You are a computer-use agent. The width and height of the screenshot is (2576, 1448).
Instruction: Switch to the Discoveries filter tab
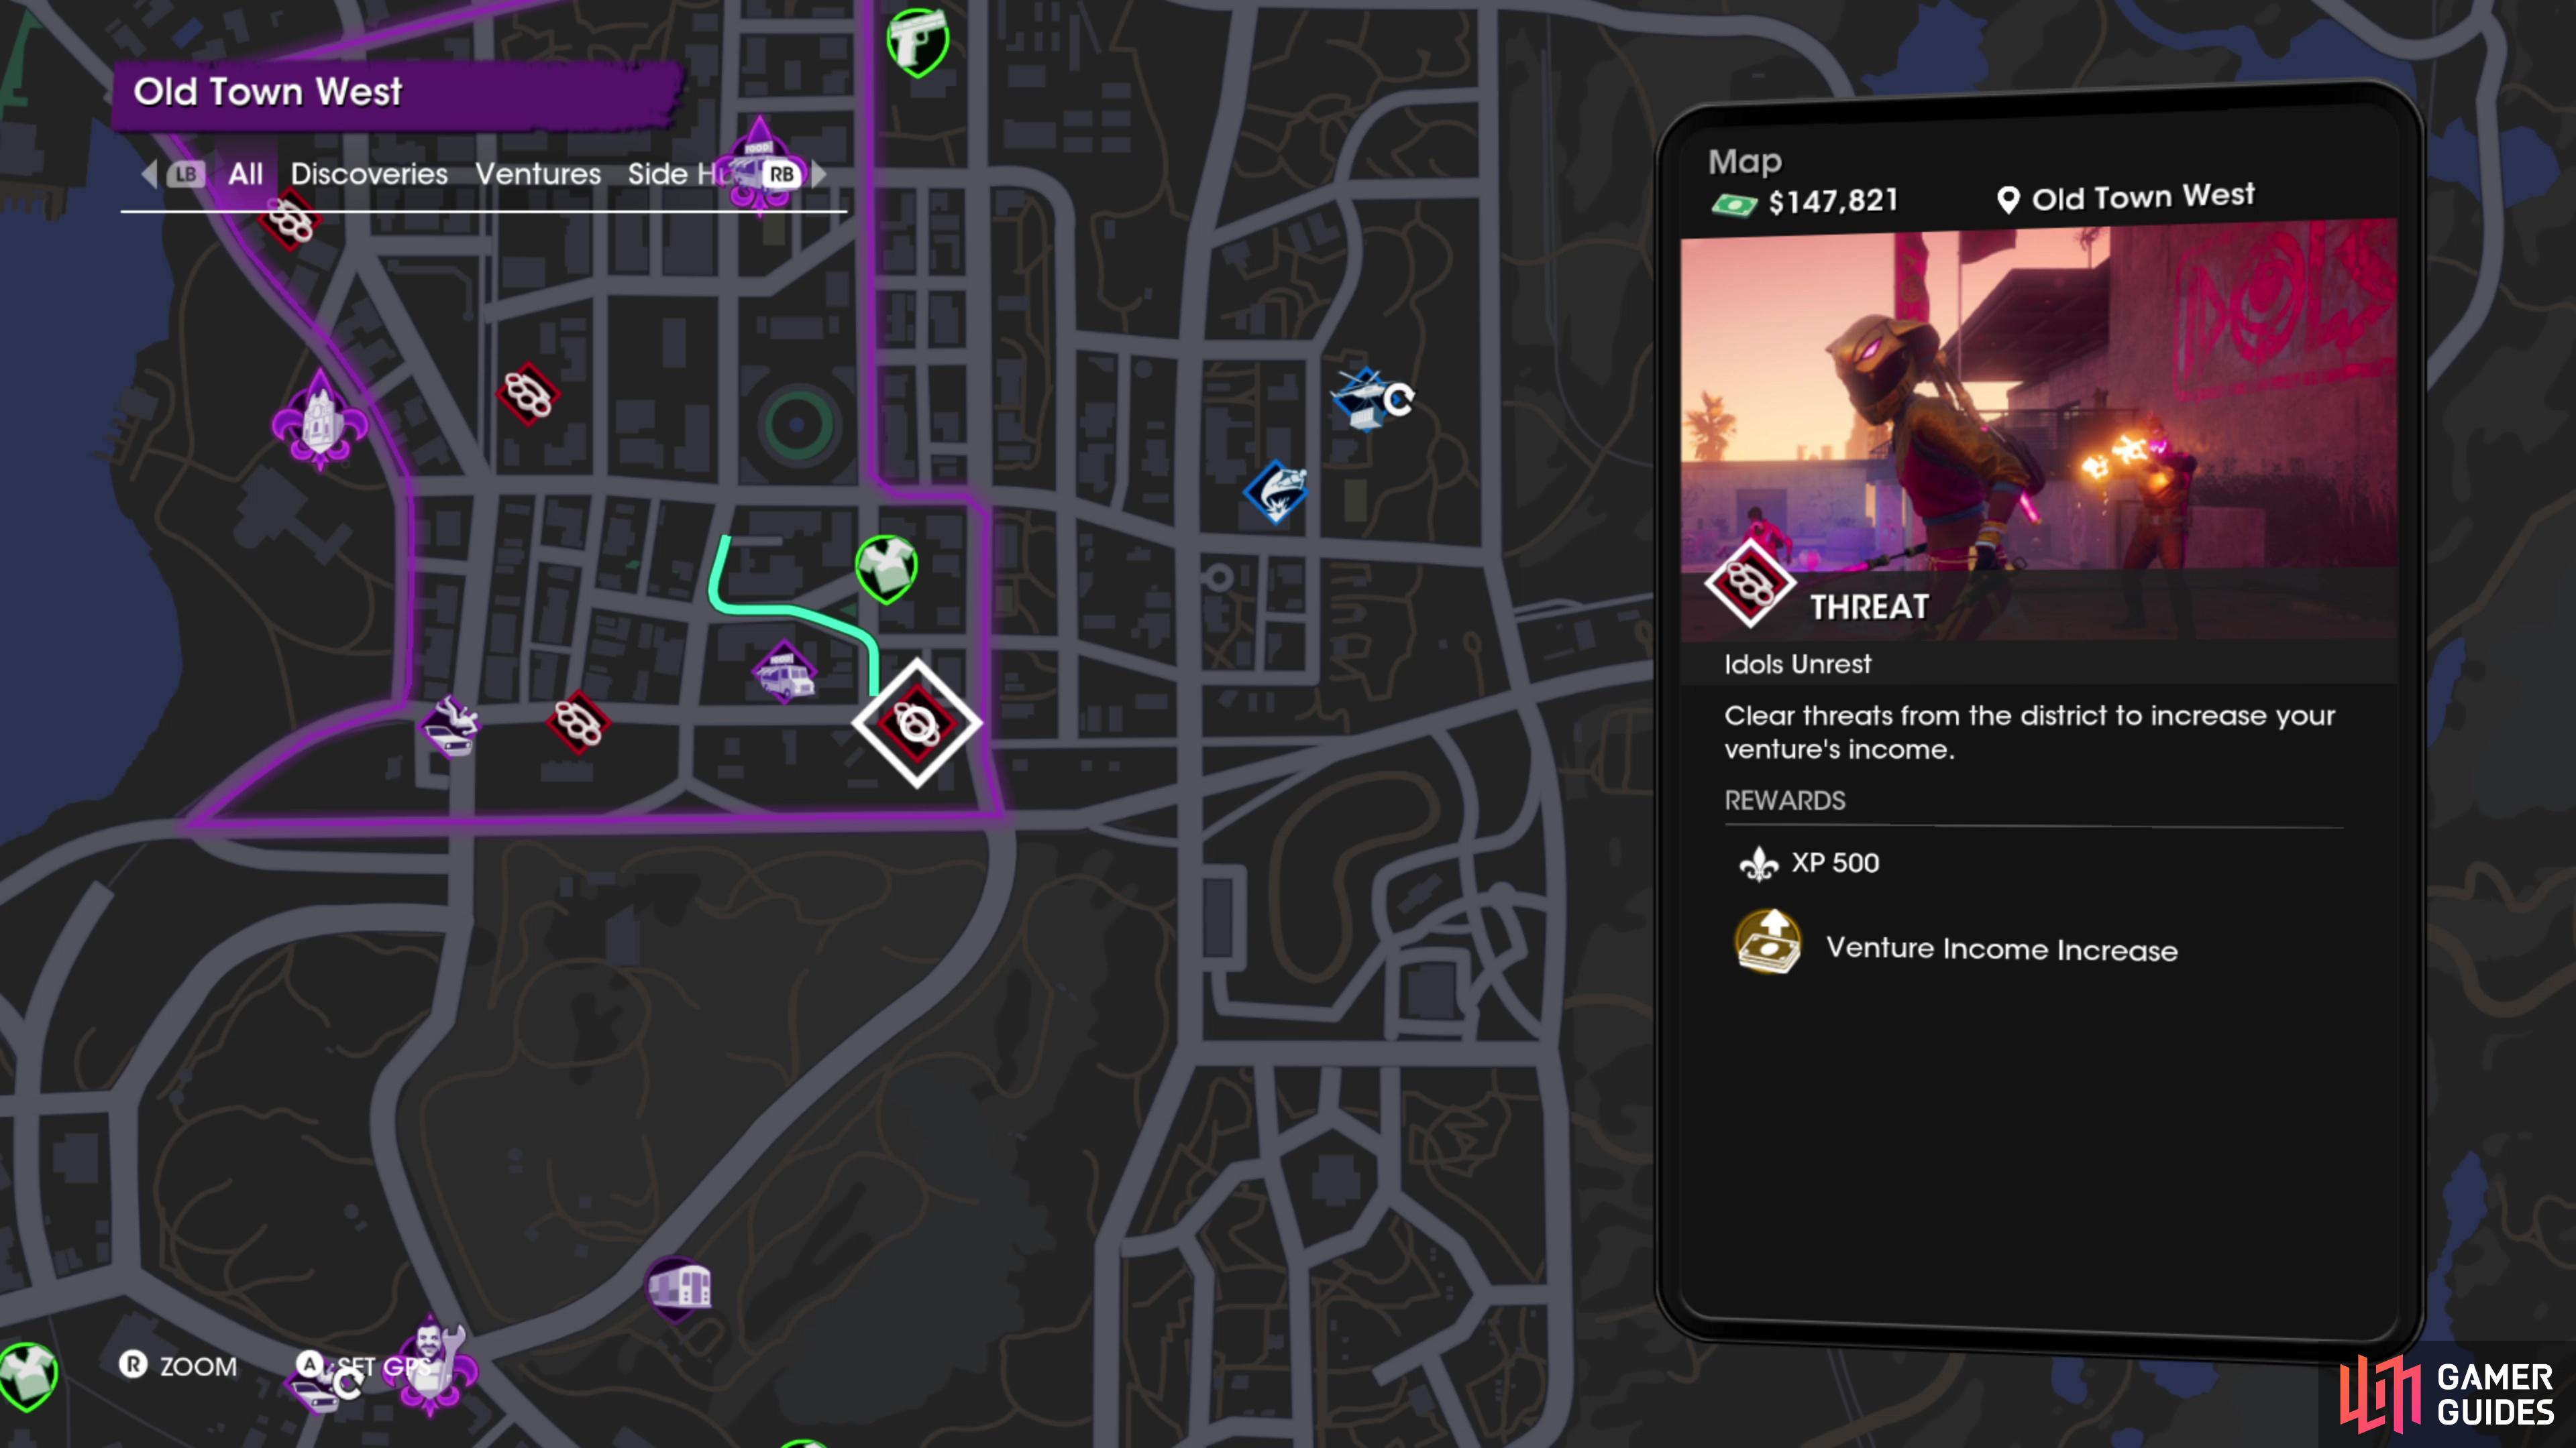(369, 174)
